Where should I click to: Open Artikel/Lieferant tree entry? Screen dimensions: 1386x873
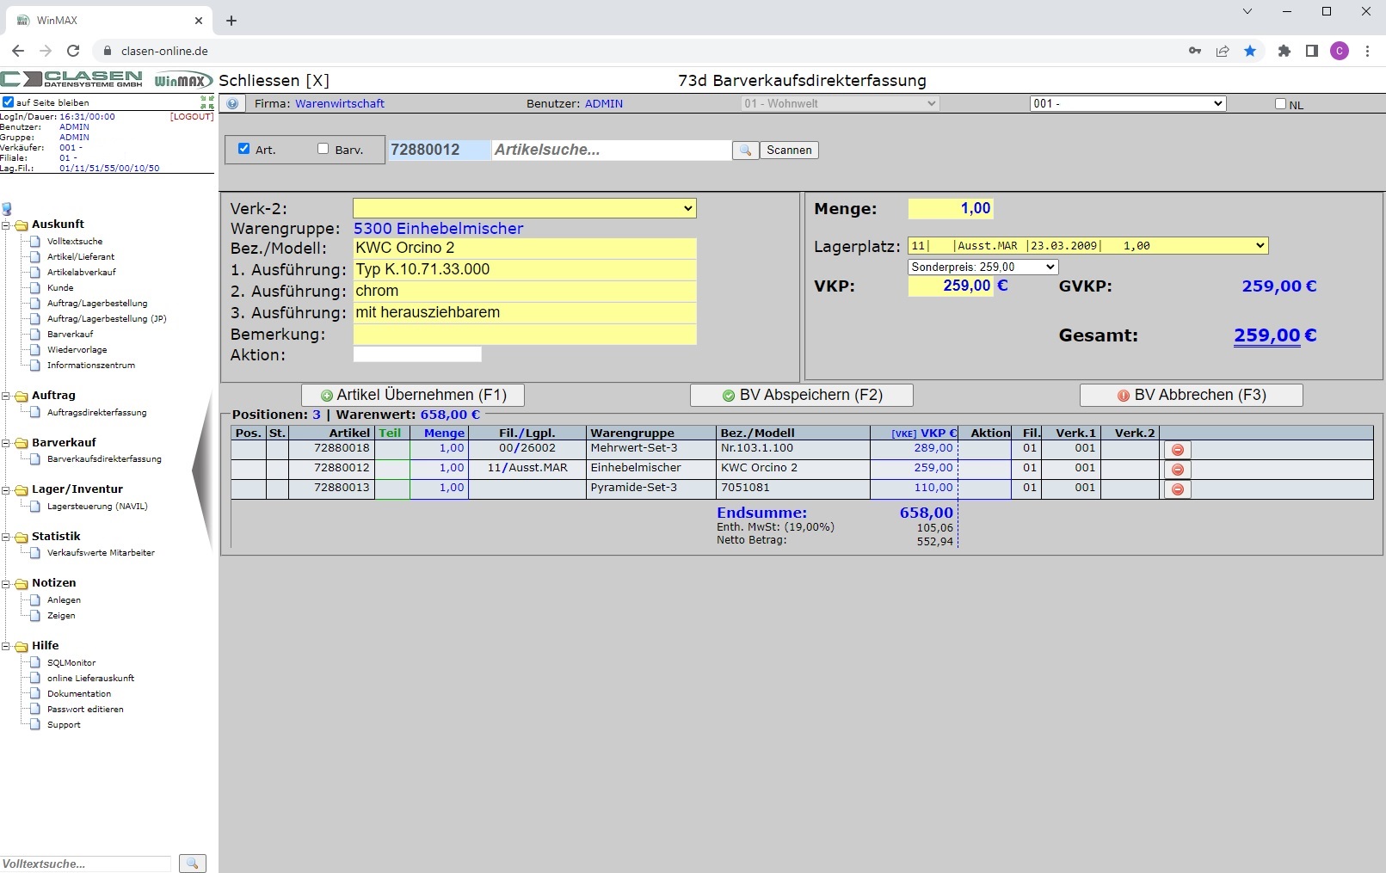tap(81, 257)
